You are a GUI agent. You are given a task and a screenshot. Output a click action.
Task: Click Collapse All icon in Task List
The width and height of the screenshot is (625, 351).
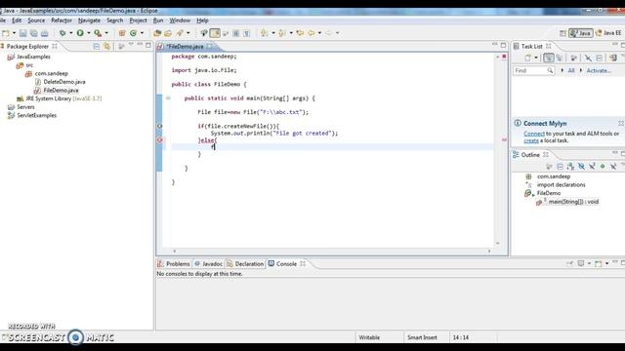click(599, 58)
